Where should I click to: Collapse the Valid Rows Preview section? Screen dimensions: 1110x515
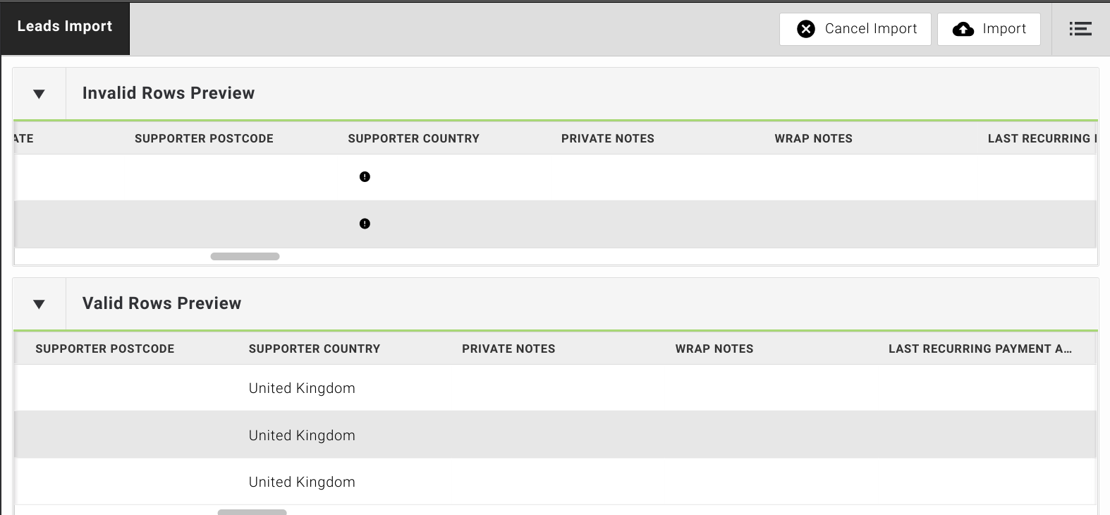point(39,304)
